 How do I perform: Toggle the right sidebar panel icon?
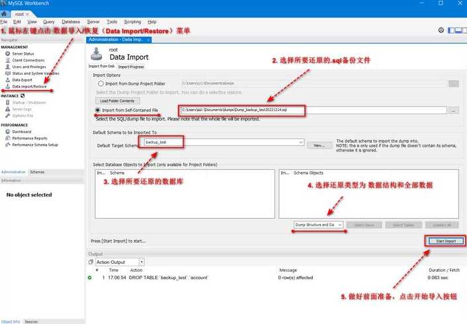click(464, 30)
